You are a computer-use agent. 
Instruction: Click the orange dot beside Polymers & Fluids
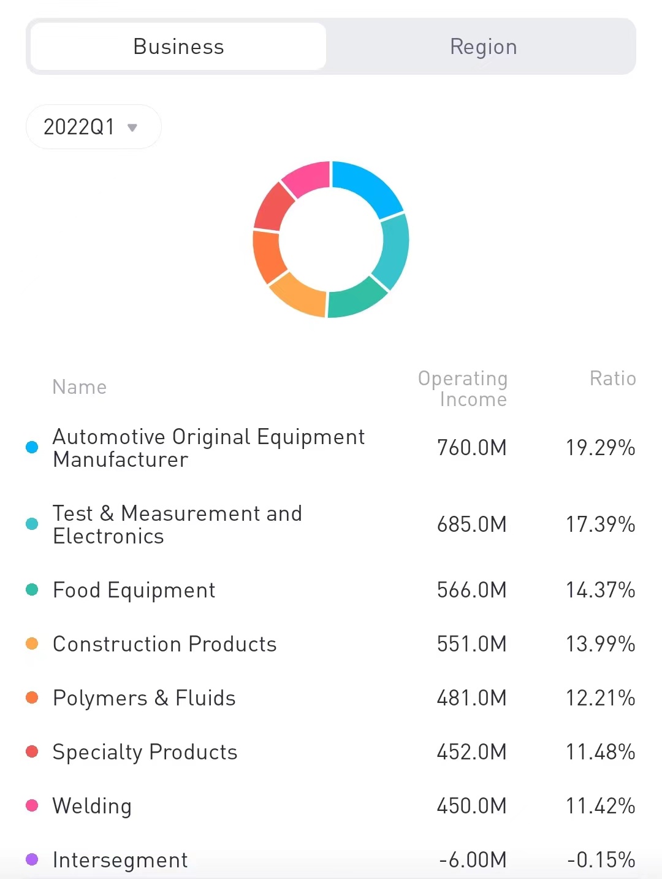(x=32, y=697)
